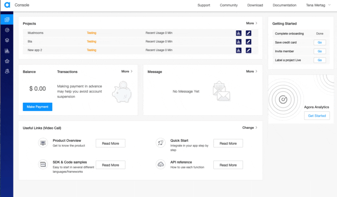
Task: Click Read More for Quick Start
Action: [228, 144]
